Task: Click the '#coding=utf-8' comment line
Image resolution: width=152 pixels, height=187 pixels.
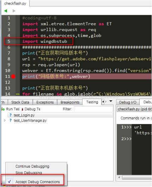Action: coord(39,18)
